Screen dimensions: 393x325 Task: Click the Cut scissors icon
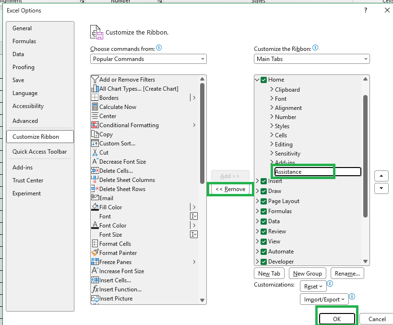click(95, 153)
